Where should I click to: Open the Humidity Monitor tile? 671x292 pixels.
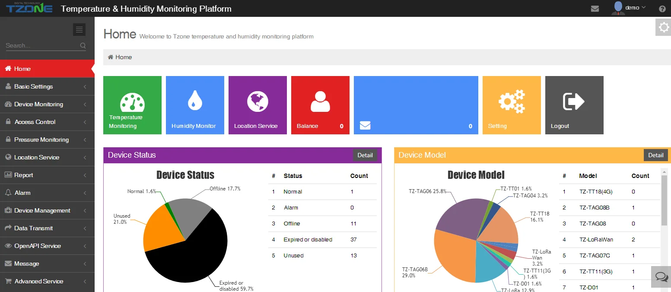coord(195,105)
